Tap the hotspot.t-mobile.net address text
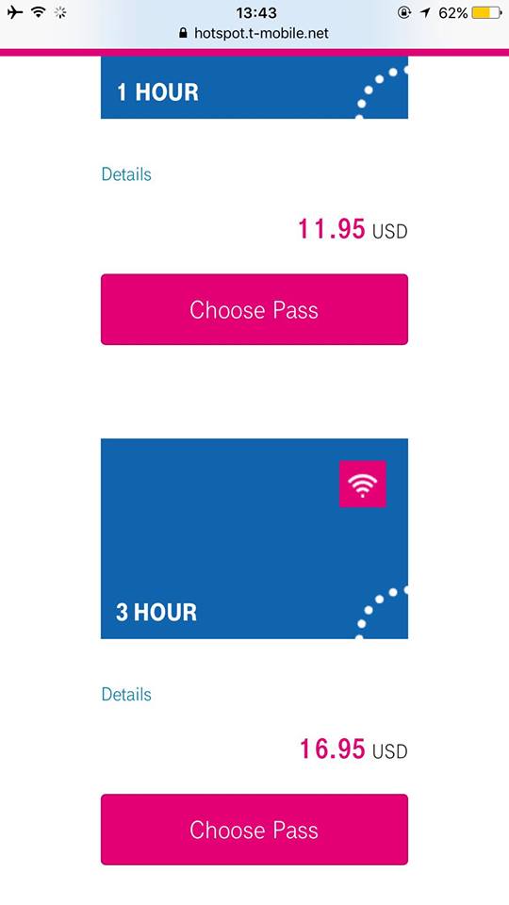This screenshot has height=905, width=509. pos(261,33)
